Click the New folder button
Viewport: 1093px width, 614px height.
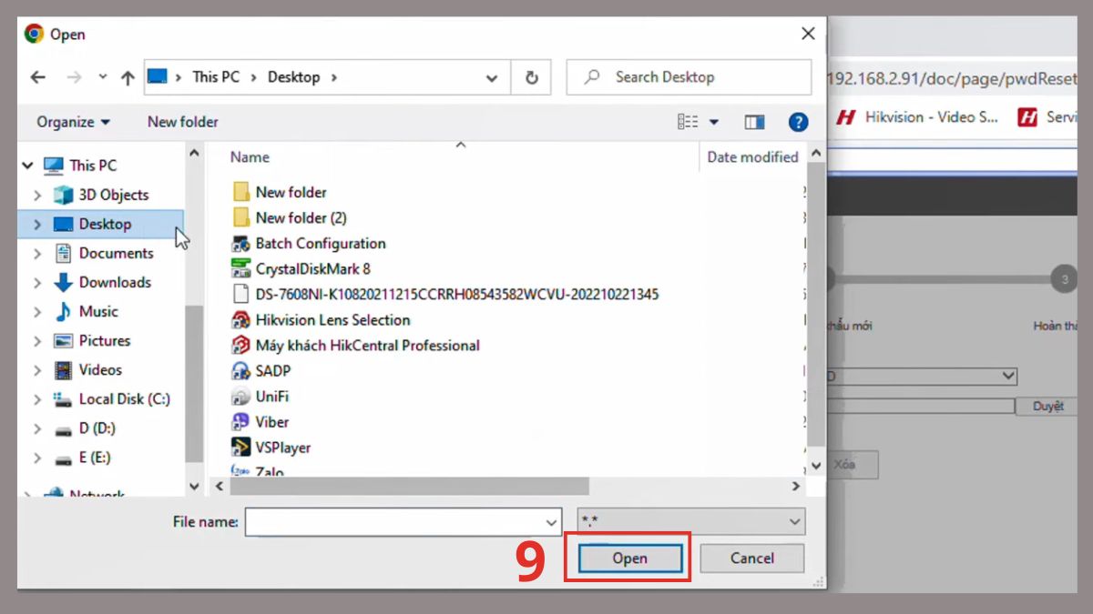183,122
